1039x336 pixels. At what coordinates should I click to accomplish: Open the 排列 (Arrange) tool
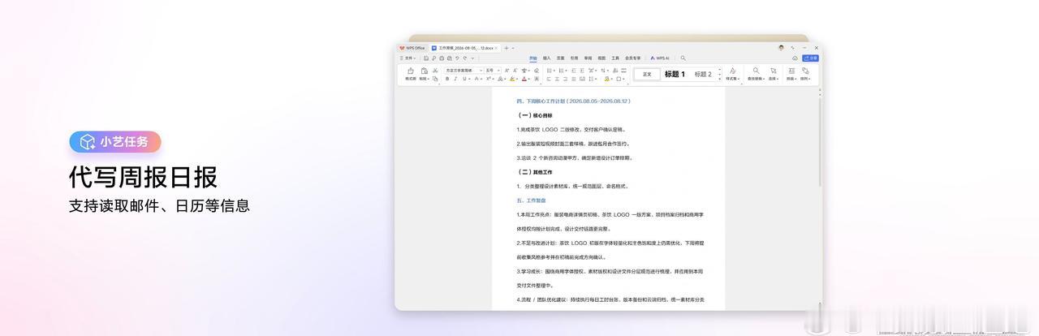point(805,74)
